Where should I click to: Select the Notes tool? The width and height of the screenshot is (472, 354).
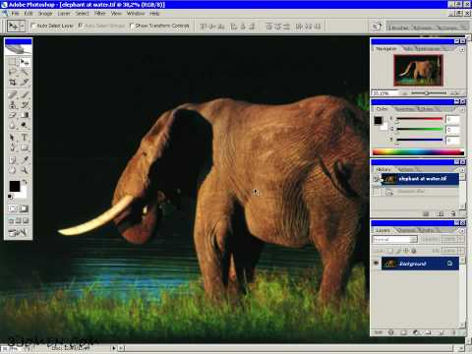click(x=13, y=160)
